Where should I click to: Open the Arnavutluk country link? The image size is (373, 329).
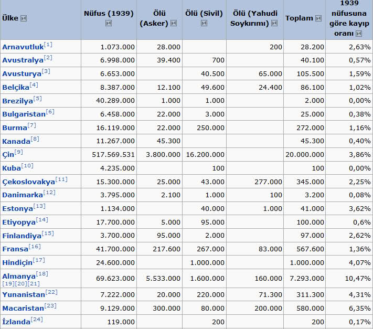click(x=23, y=47)
